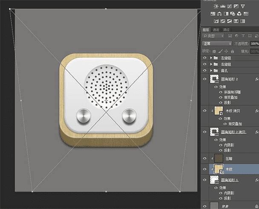Image resolution: width=259 pixels, height=209 pixels.
Task: Filter layers by shape layers icon
Action: [x=250, y=35]
